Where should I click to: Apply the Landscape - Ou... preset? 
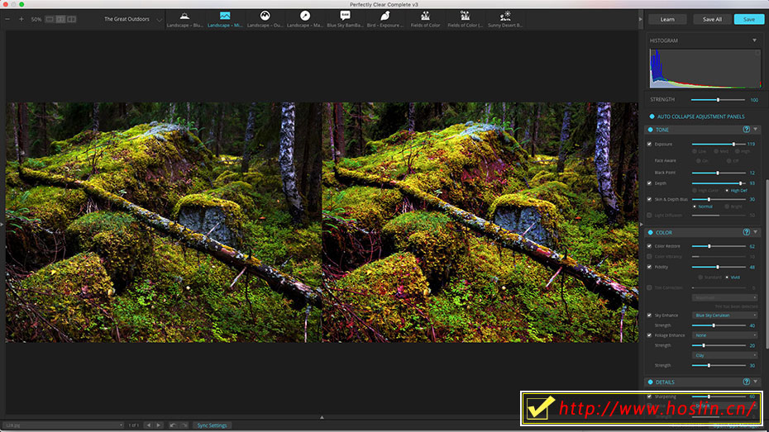tap(265, 20)
